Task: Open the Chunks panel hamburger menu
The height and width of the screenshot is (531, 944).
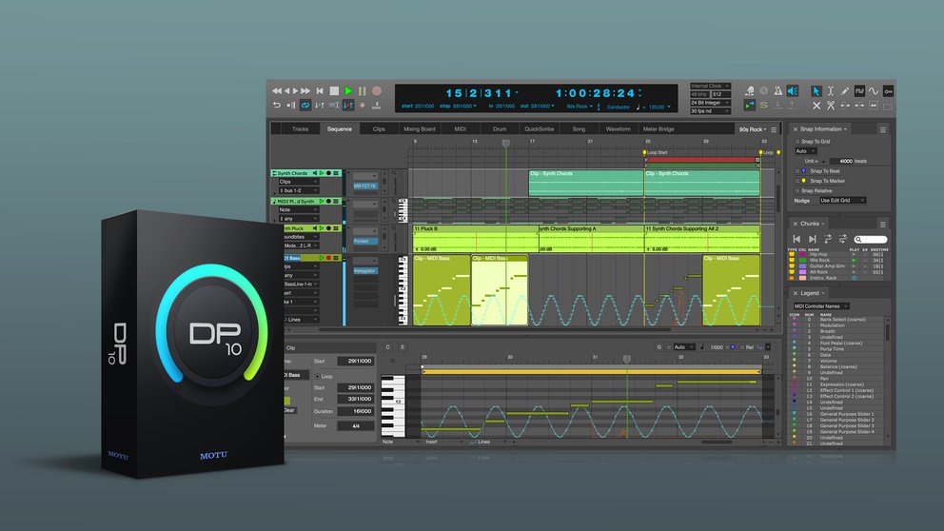Action: click(882, 224)
